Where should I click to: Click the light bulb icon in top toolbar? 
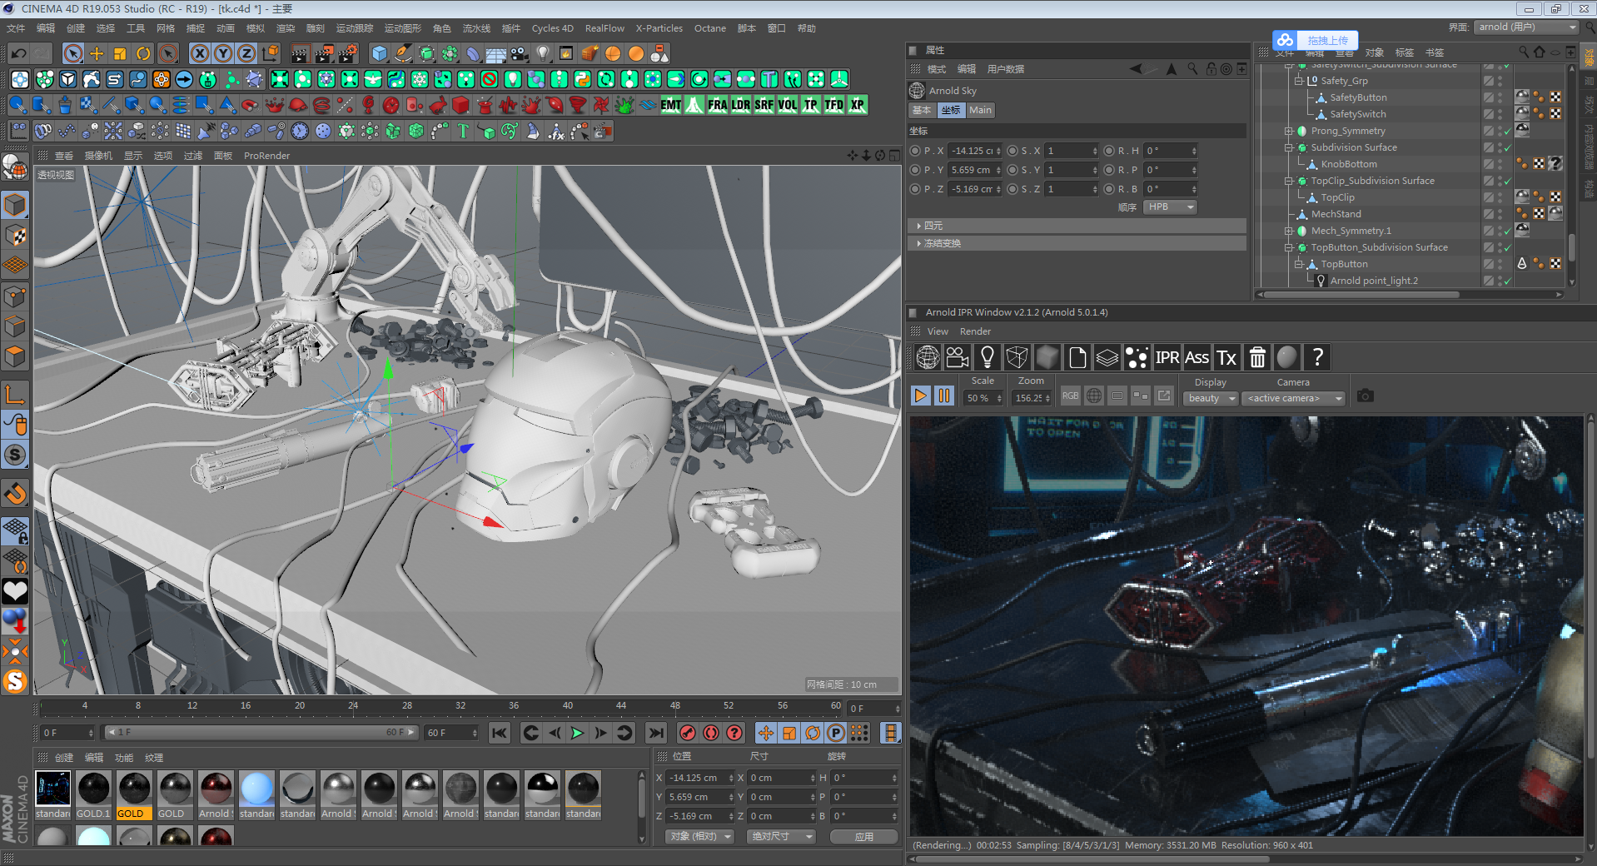click(543, 54)
